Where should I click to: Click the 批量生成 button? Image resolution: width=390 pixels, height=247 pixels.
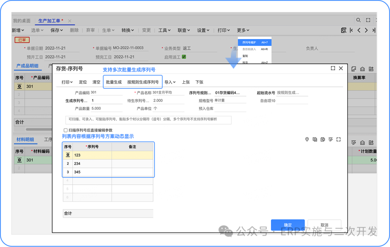click(x=114, y=82)
